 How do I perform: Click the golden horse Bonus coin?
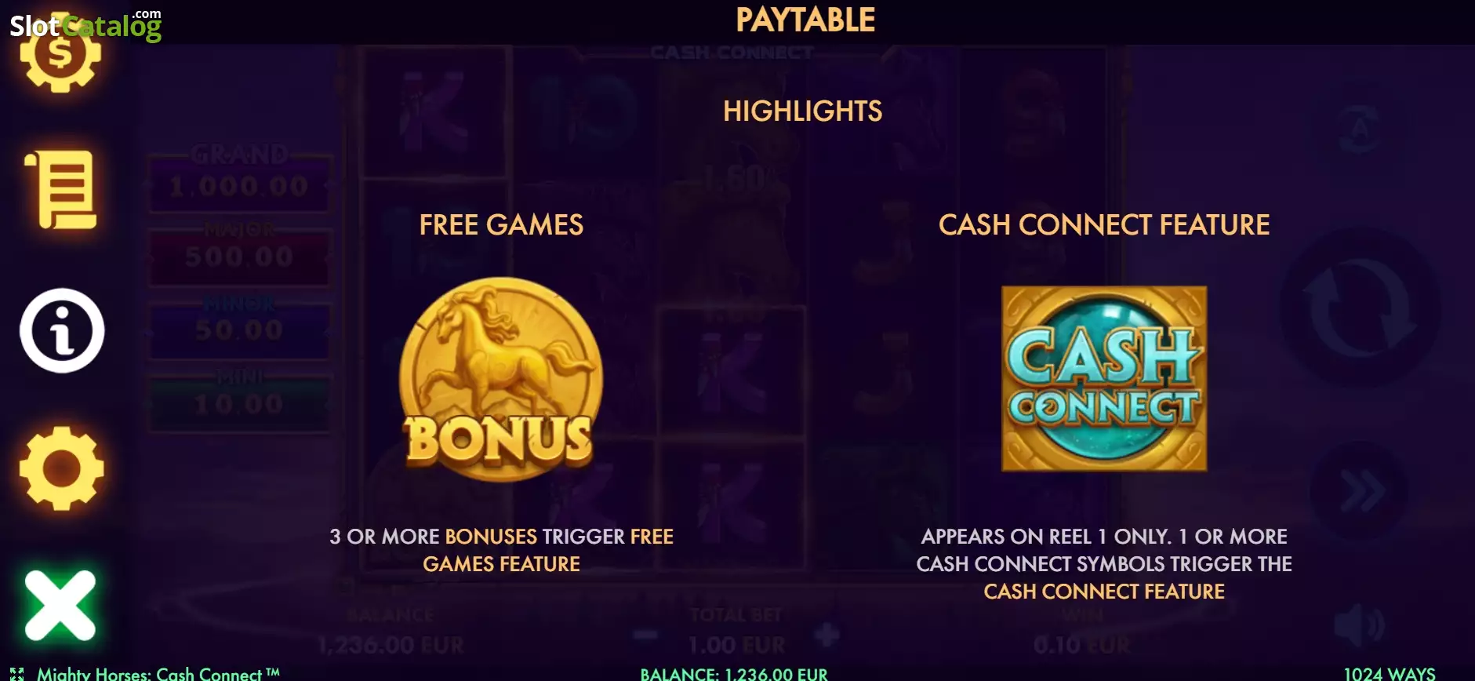click(x=501, y=379)
